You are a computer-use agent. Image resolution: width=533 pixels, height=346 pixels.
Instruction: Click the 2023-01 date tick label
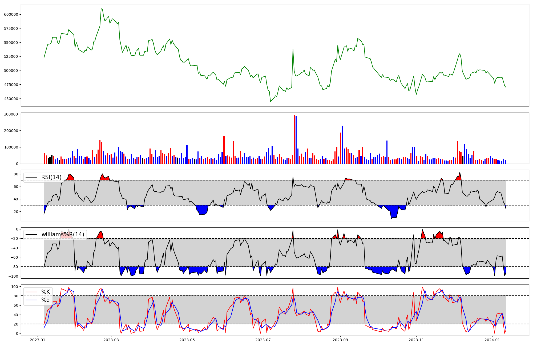38,340
